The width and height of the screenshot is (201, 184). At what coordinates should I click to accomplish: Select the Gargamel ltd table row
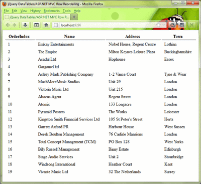(x=100, y=67)
